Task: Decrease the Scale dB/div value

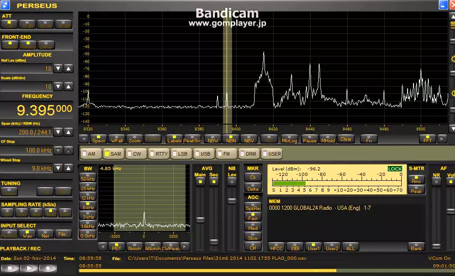Action: pos(58,87)
